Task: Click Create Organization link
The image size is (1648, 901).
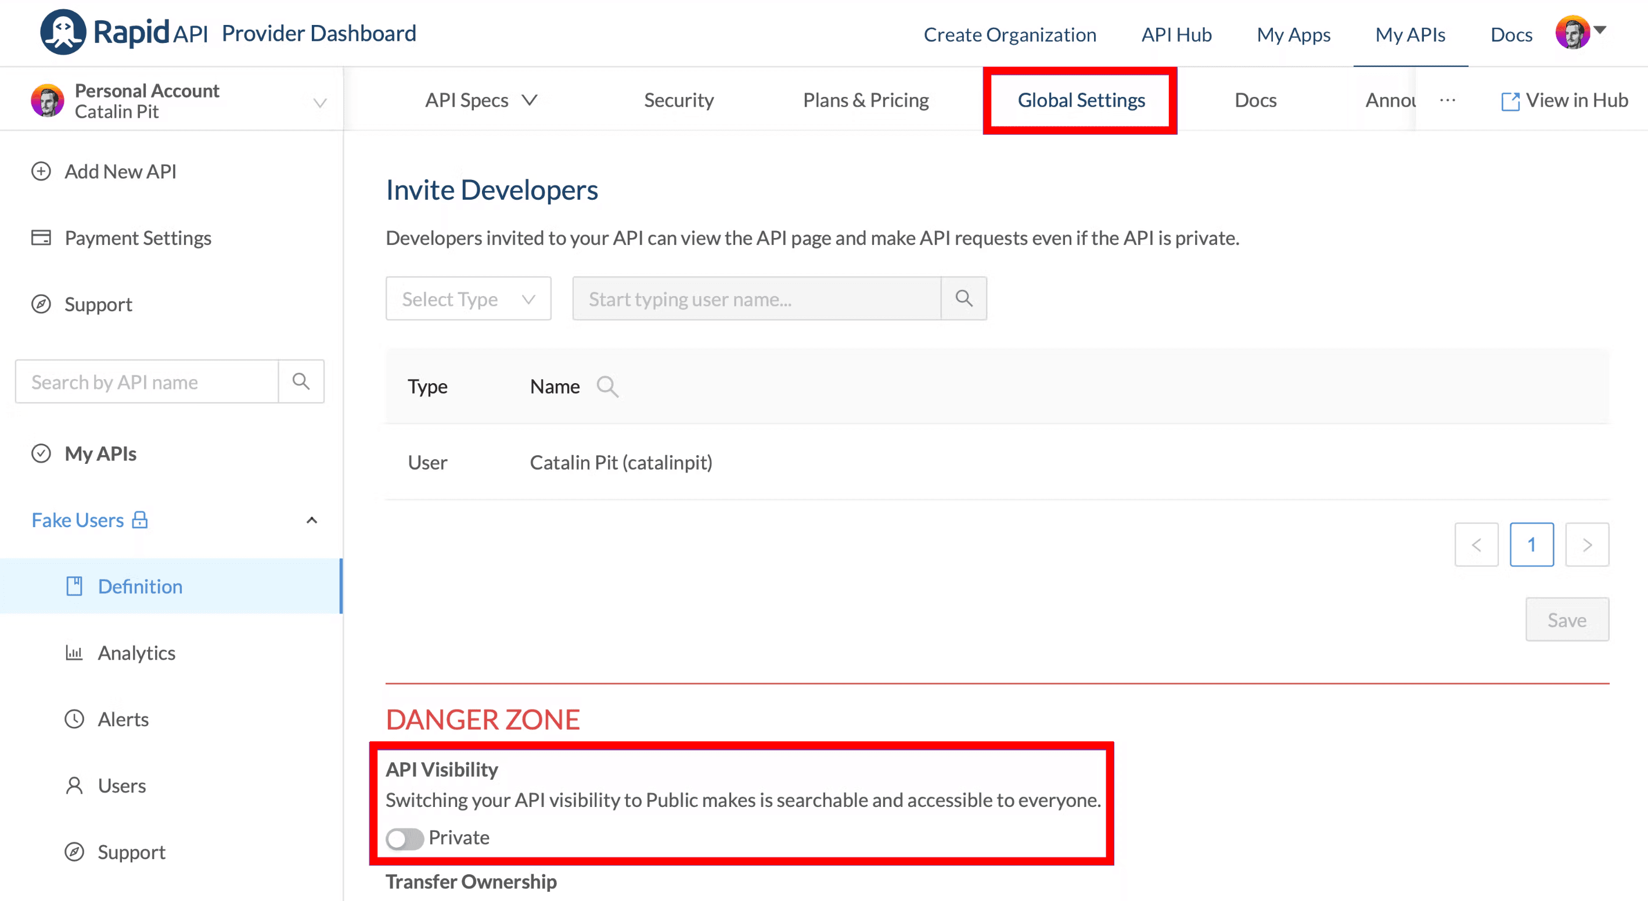Action: click(x=1009, y=34)
